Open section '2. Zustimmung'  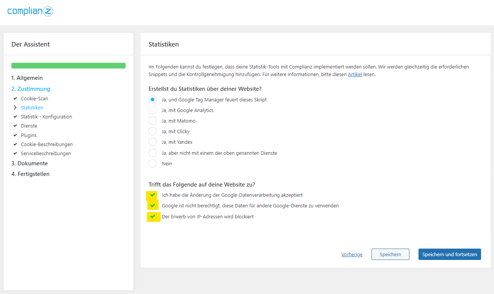(31, 89)
